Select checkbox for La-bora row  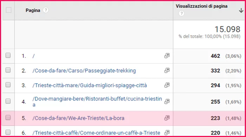8,117
